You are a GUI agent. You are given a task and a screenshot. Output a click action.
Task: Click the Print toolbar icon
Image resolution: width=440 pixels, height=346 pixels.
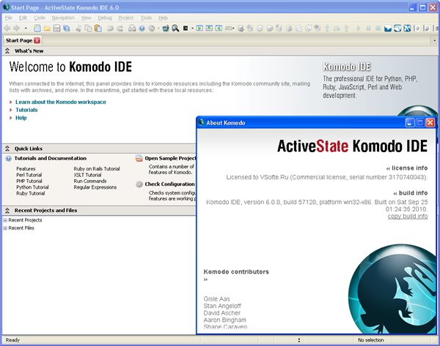click(132, 29)
